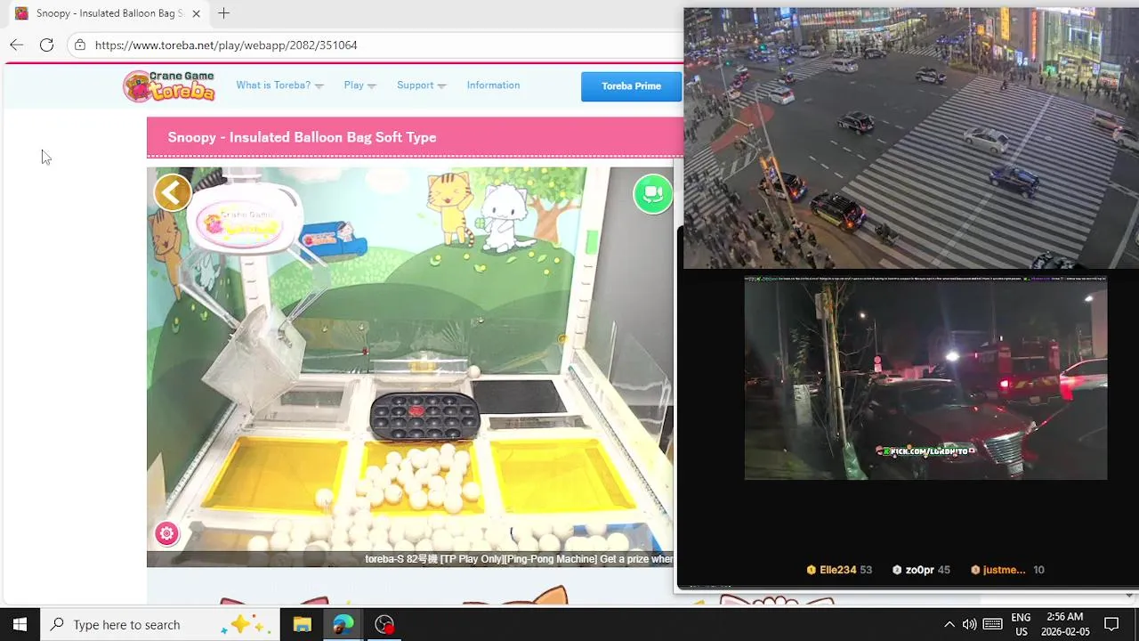The height and width of the screenshot is (641, 1139).
Task: Click the lock site info icon
Action: 80,45
